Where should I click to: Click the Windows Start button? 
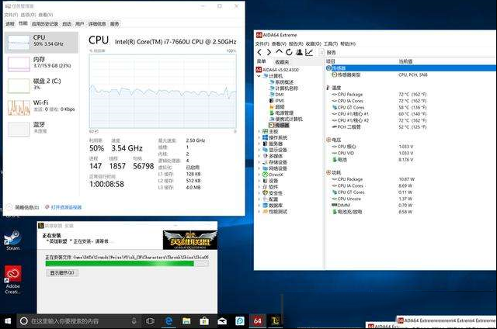[7, 321]
